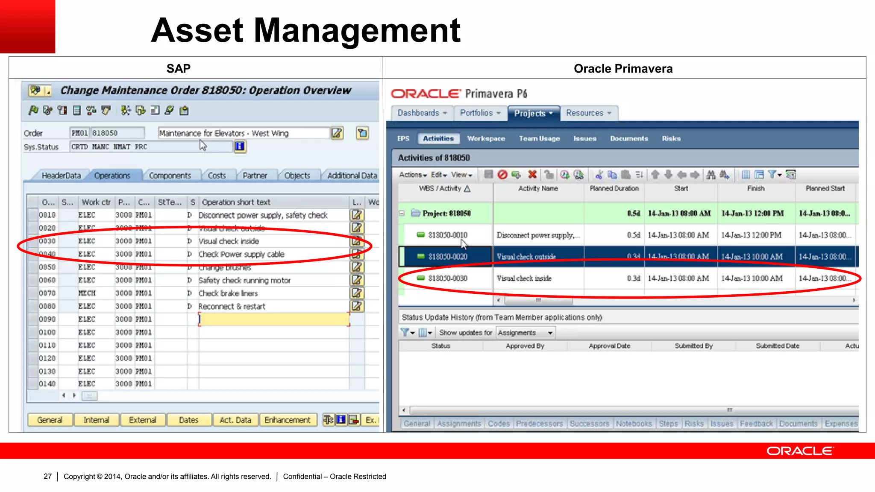Open long text for operation 0010

pos(357,215)
